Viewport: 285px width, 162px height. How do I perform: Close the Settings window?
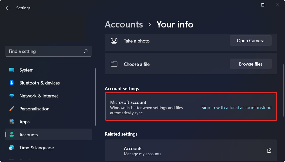coord(277,5)
